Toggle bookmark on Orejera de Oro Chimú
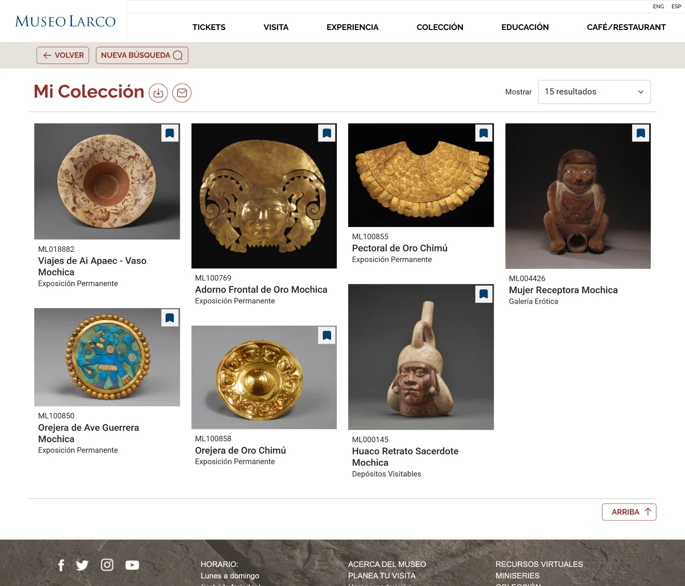This screenshot has height=586, width=685. (x=327, y=336)
